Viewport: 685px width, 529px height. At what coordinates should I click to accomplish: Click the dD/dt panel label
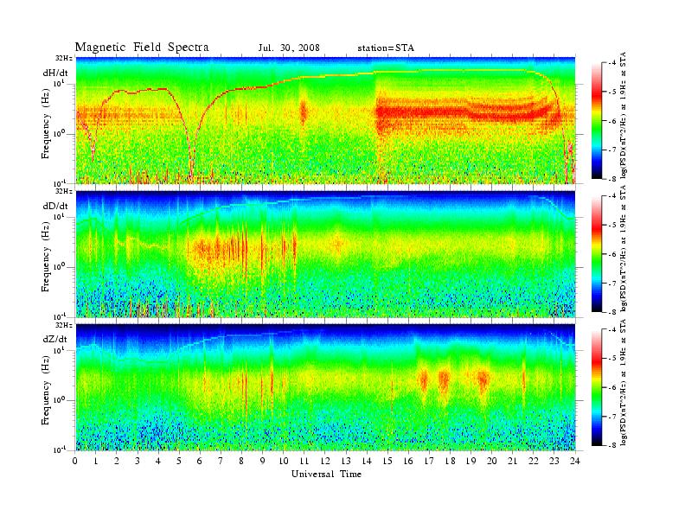coord(55,206)
